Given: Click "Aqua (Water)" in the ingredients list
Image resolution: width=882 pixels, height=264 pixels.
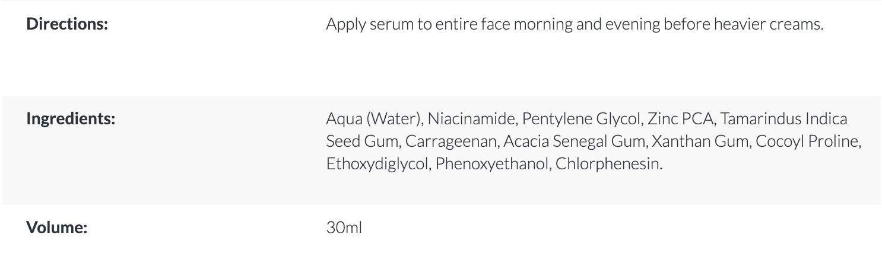Looking at the screenshot, I should tap(373, 119).
